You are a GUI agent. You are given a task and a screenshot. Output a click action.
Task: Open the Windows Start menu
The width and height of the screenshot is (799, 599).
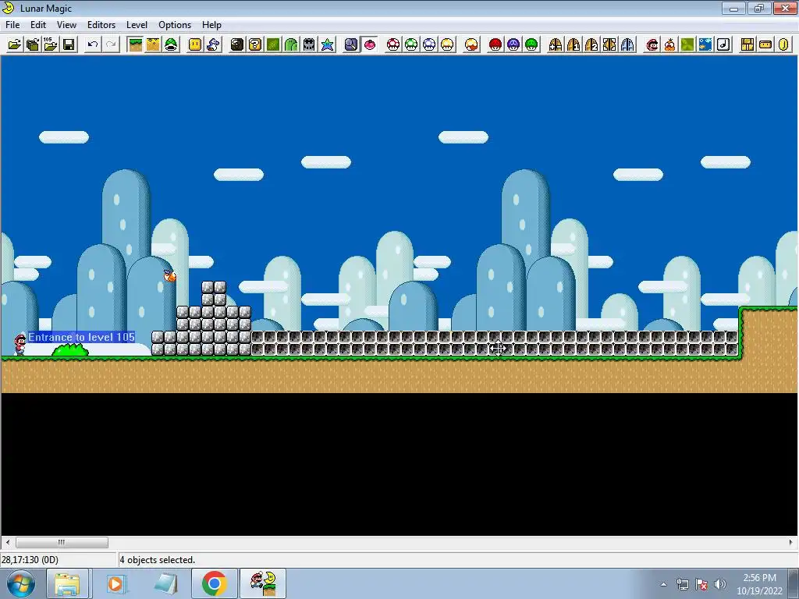(x=21, y=583)
